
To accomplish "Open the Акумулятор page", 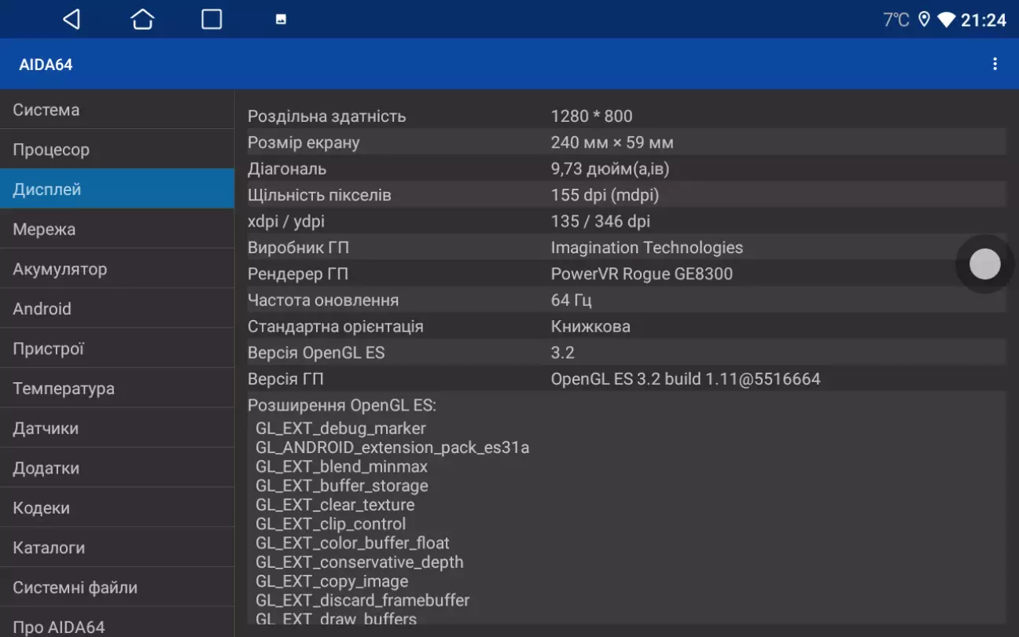I will click(x=117, y=269).
